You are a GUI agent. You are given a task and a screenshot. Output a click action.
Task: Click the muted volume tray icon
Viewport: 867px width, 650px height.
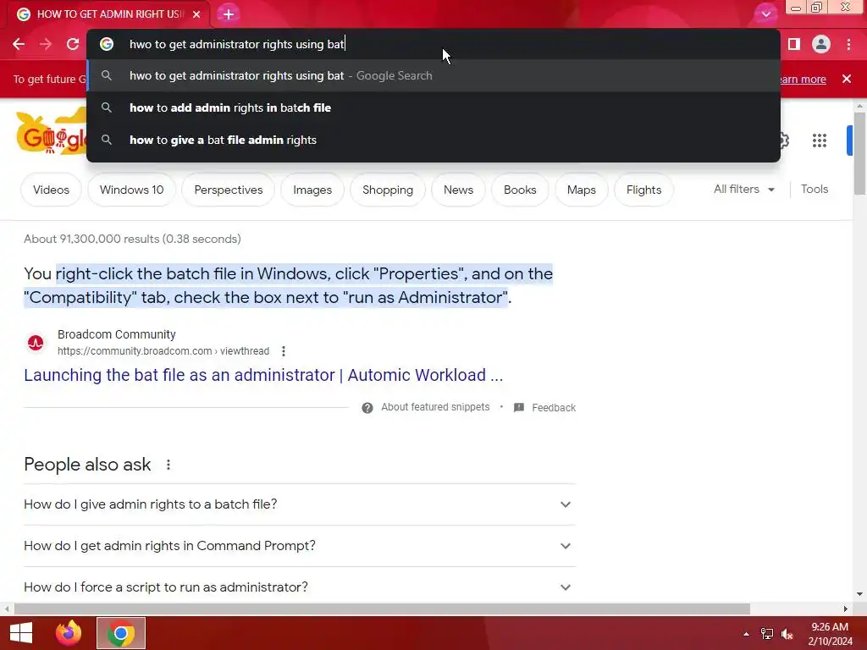(x=787, y=634)
